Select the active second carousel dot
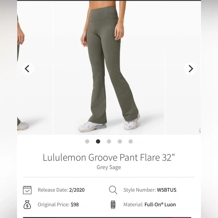Screen dimensions: 218x218 [98, 141]
